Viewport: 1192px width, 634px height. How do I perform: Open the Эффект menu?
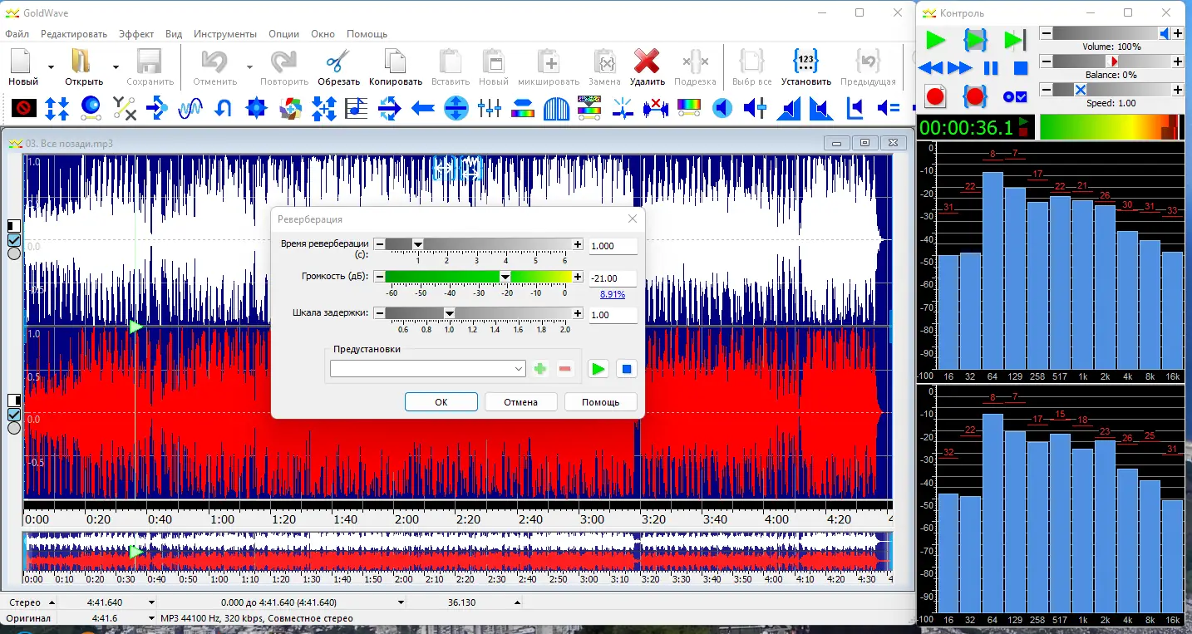click(x=136, y=34)
